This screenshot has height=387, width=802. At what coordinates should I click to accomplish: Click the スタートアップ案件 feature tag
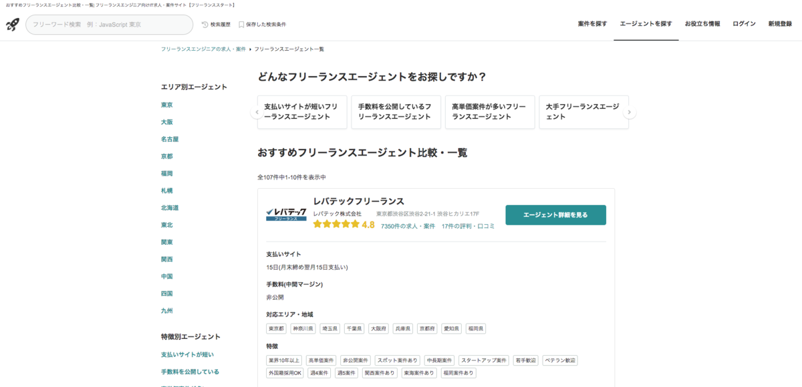click(484, 360)
